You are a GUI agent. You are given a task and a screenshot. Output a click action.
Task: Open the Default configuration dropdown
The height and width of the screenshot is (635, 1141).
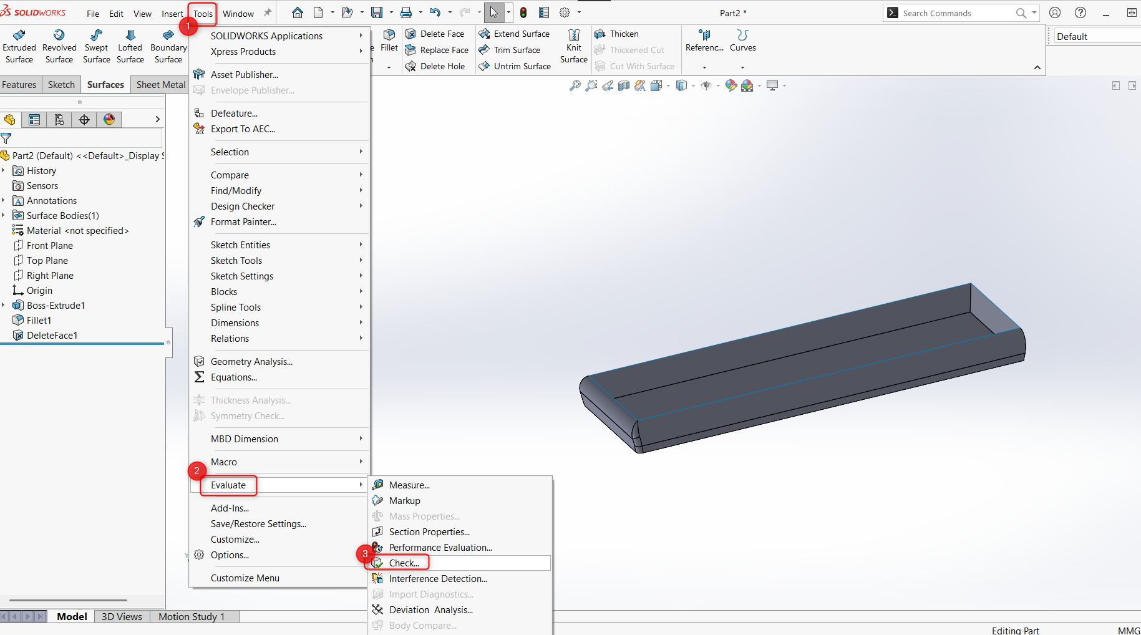pos(1096,36)
